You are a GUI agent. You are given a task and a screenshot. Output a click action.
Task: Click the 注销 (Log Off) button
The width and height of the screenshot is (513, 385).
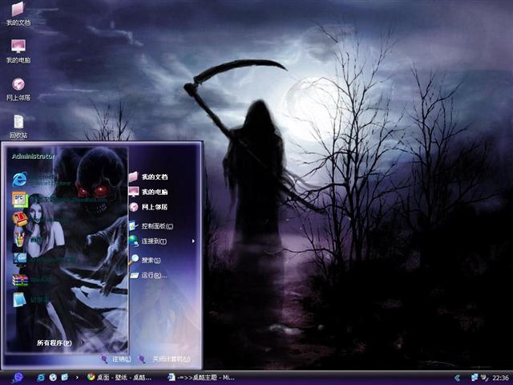click(x=115, y=359)
